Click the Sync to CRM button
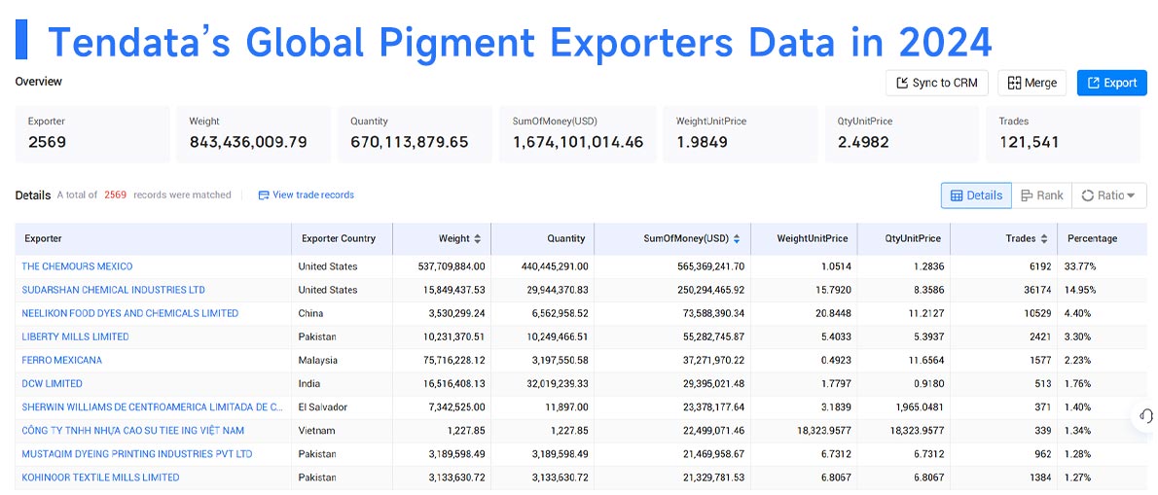 pyautogui.click(x=936, y=83)
